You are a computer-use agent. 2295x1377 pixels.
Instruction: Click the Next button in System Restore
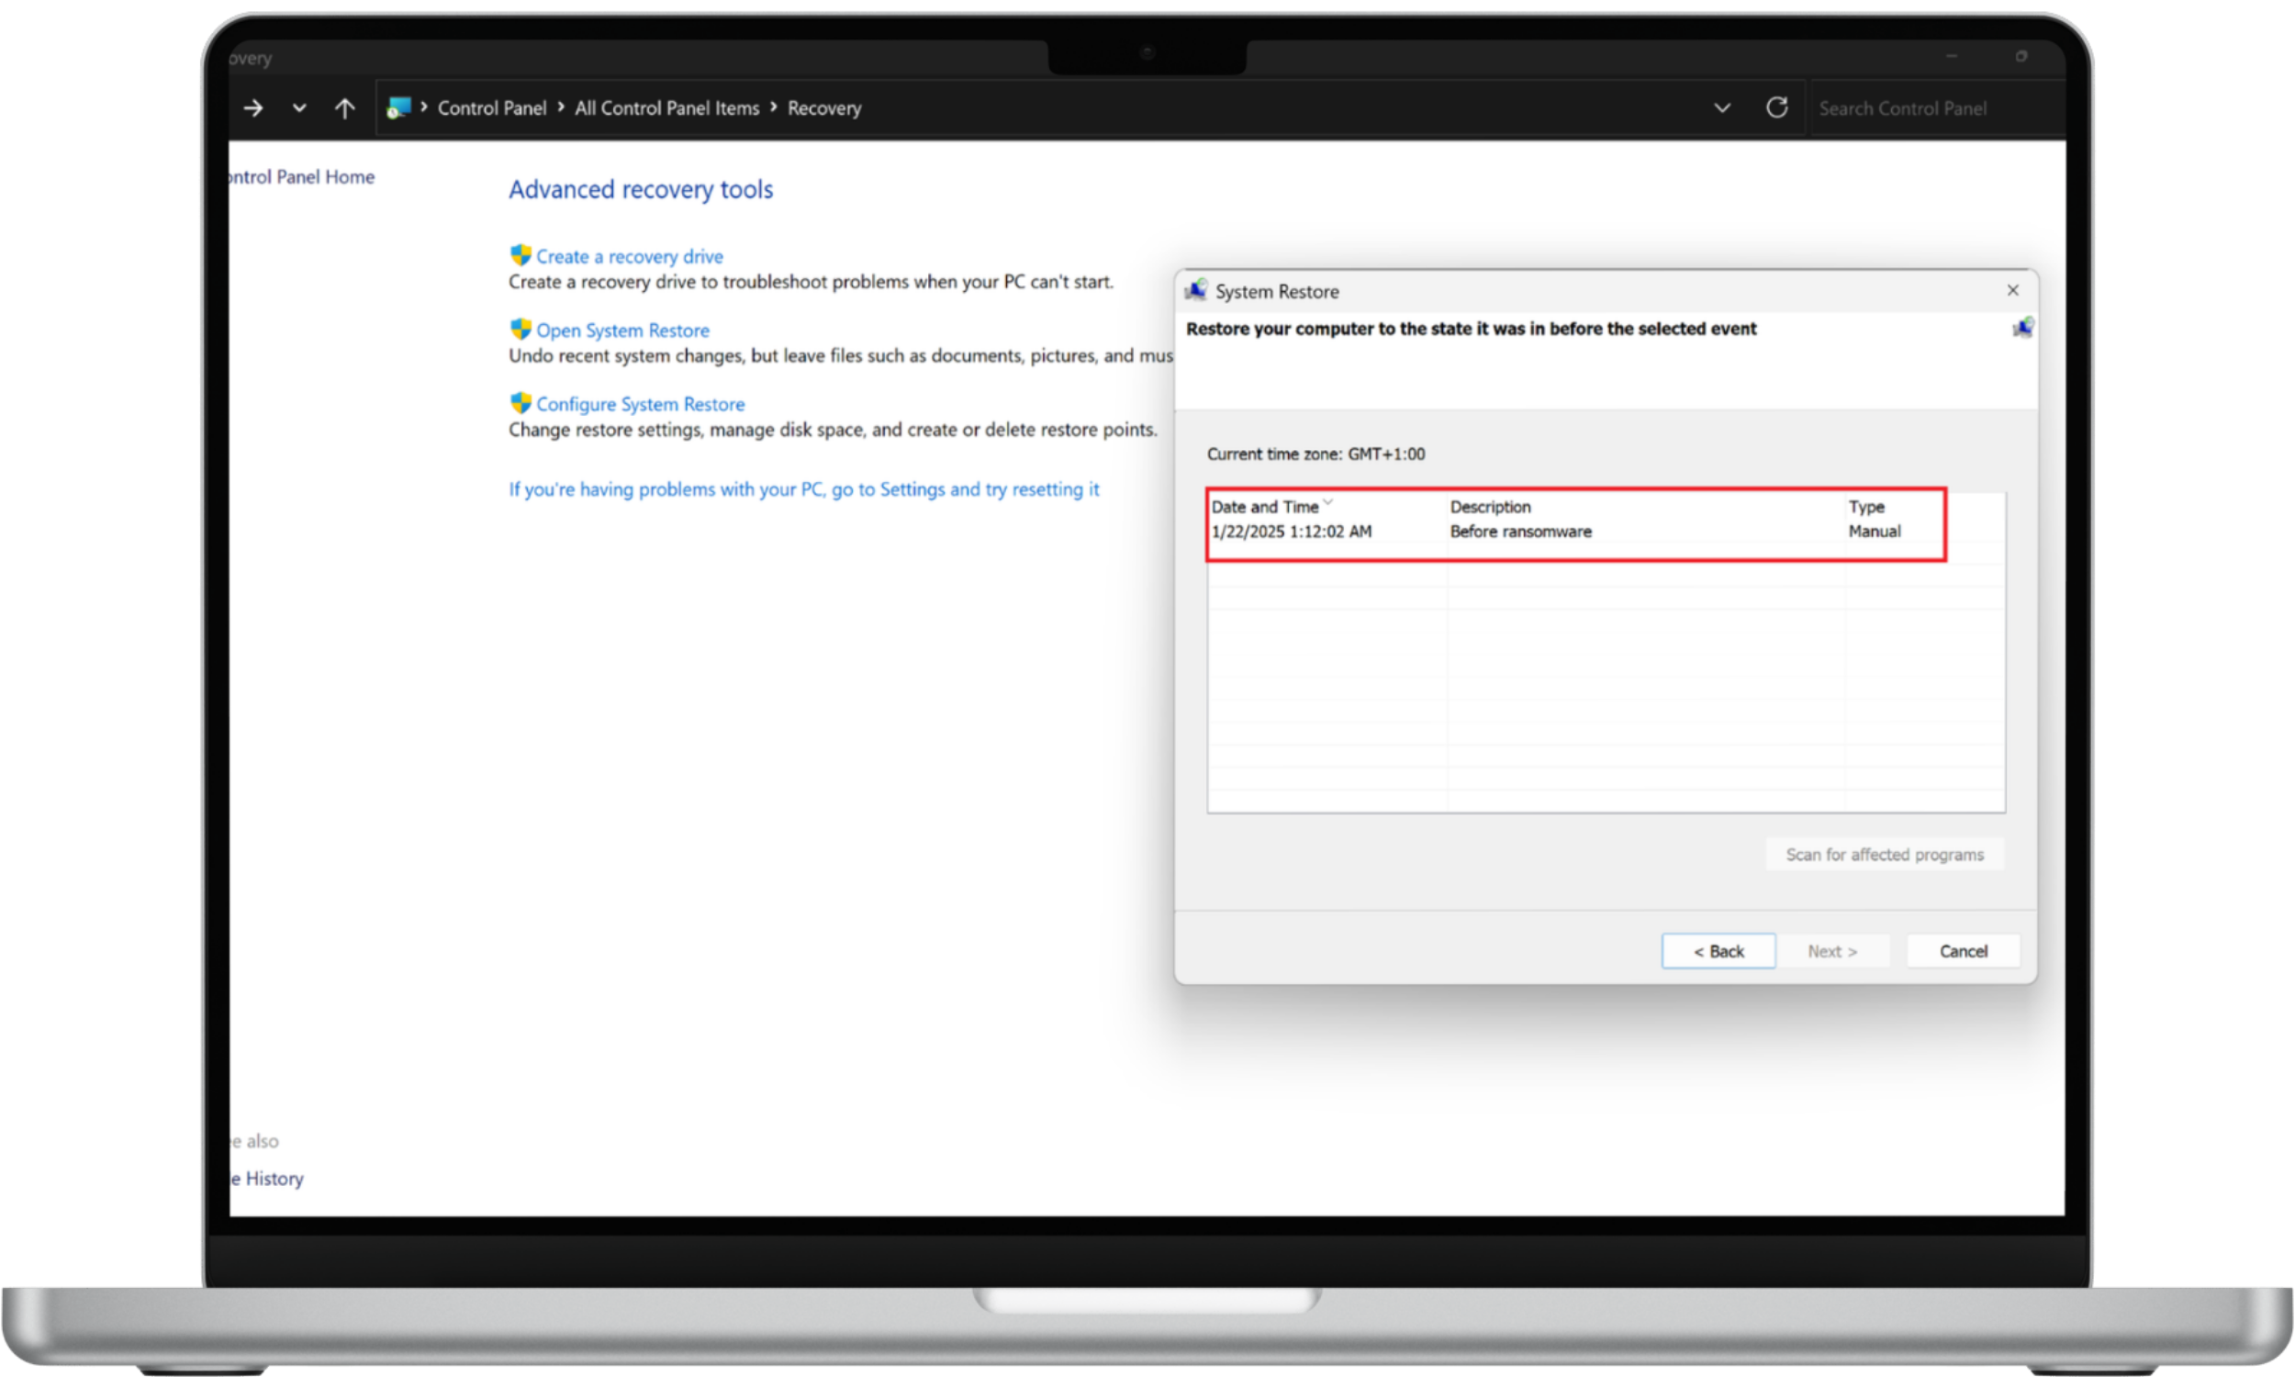[1832, 950]
